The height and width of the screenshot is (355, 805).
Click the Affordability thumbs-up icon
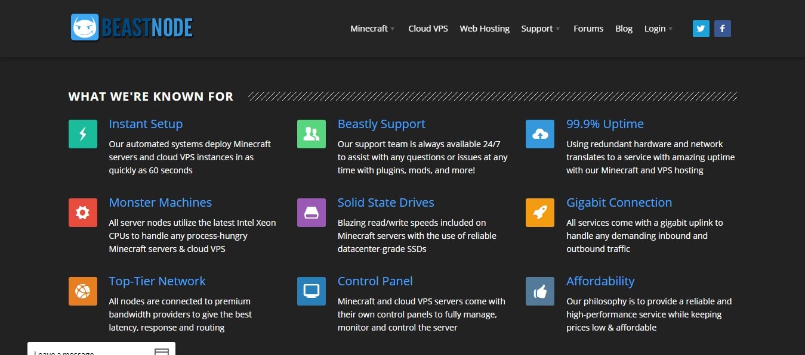tap(540, 291)
